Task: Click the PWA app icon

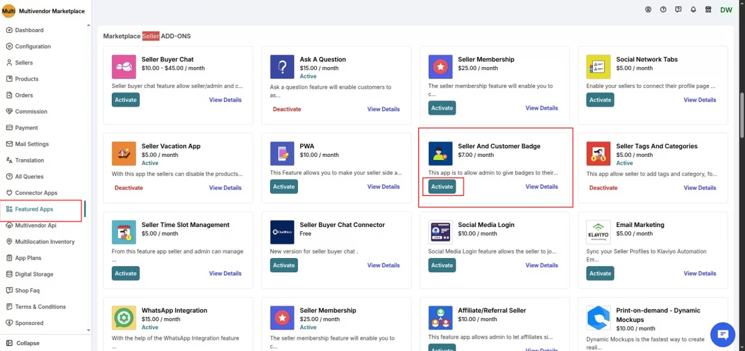Action: click(282, 153)
